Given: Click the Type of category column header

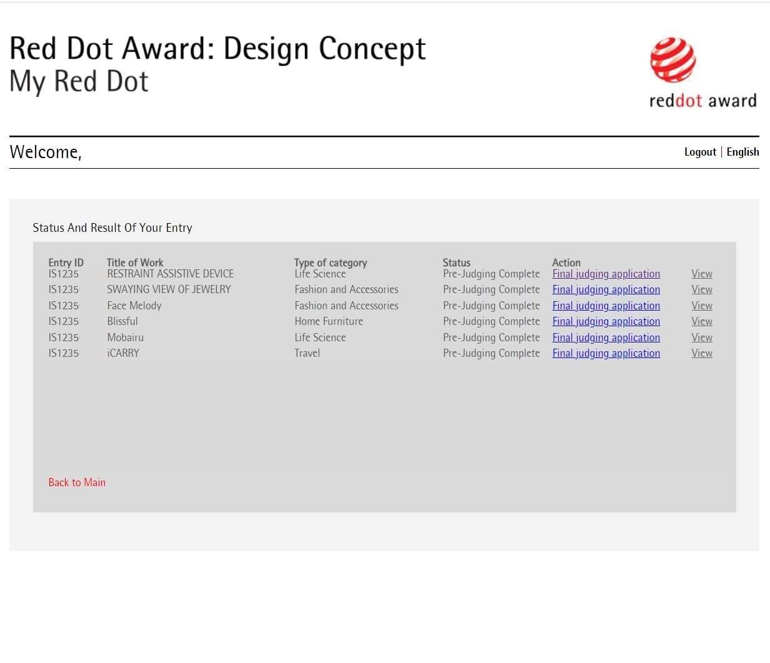Looking at the screenshot, I should point(331,262).
